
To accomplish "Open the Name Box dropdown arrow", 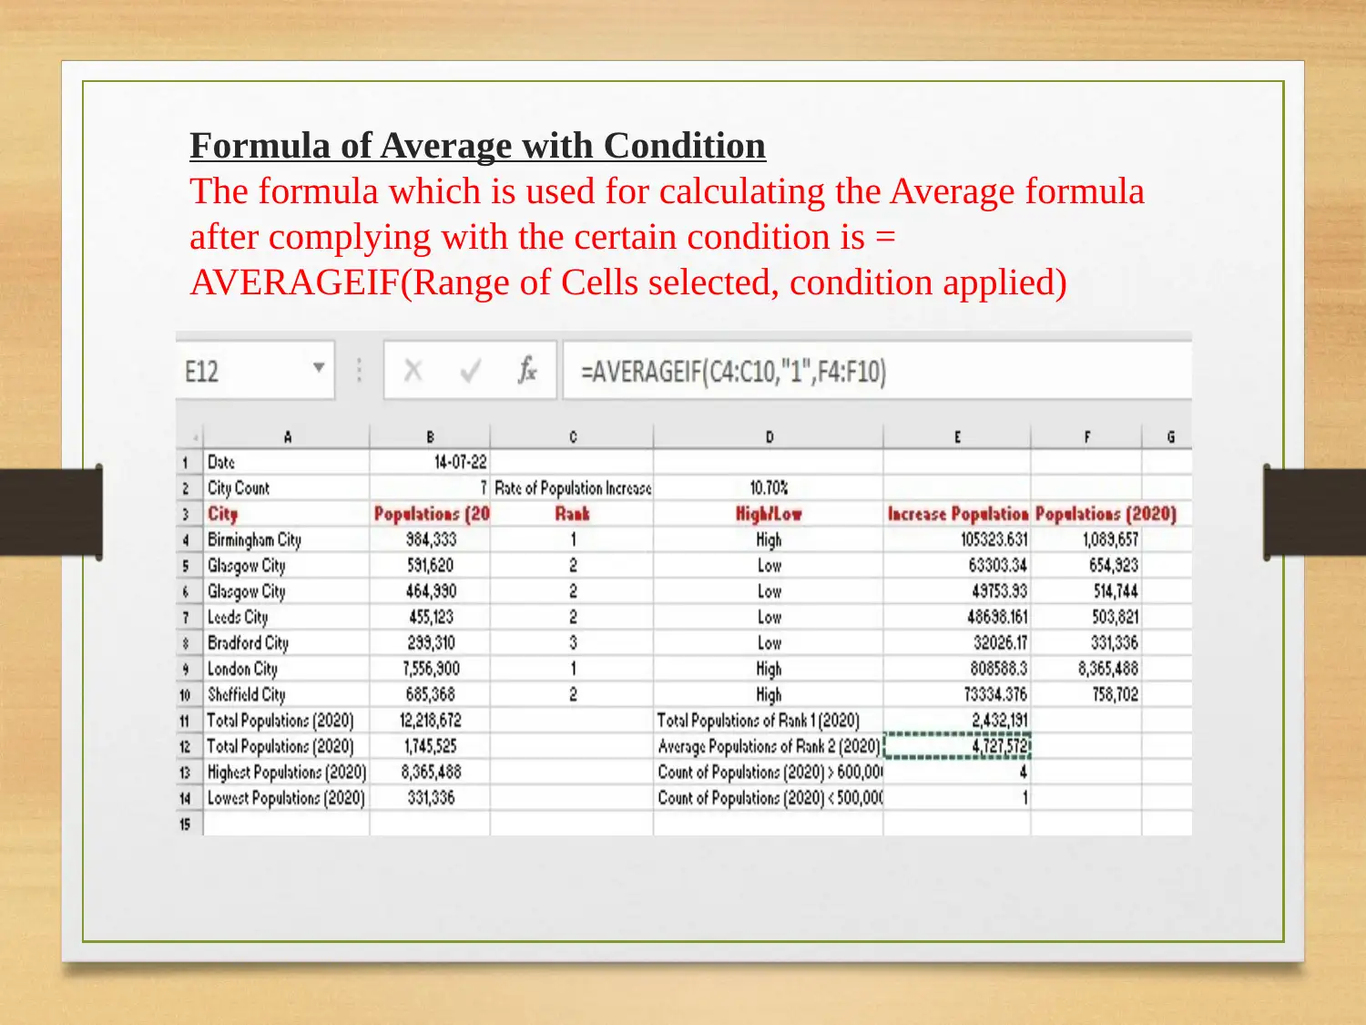I will coord(319,368).
